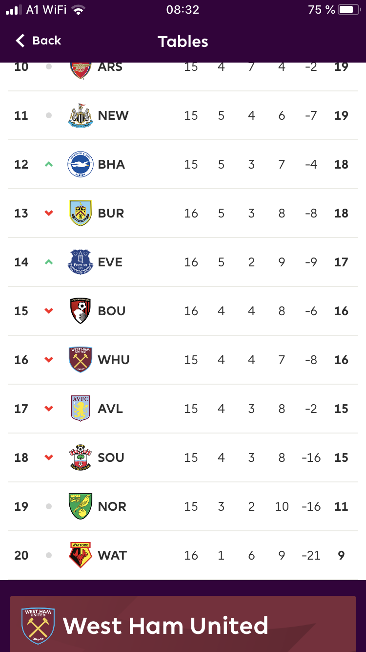This screenshot has height=652, width=366.
Task: Tap the battery indicator in status bar
Action: (348, 10)
